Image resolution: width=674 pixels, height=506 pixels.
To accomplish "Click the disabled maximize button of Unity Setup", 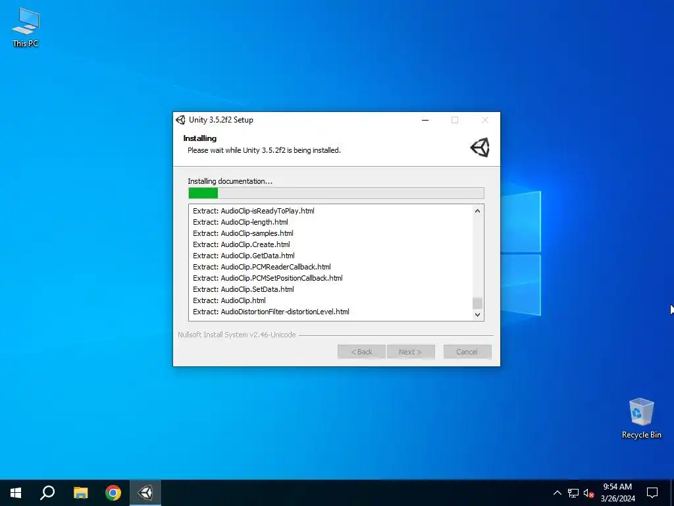I will (455, 120).
